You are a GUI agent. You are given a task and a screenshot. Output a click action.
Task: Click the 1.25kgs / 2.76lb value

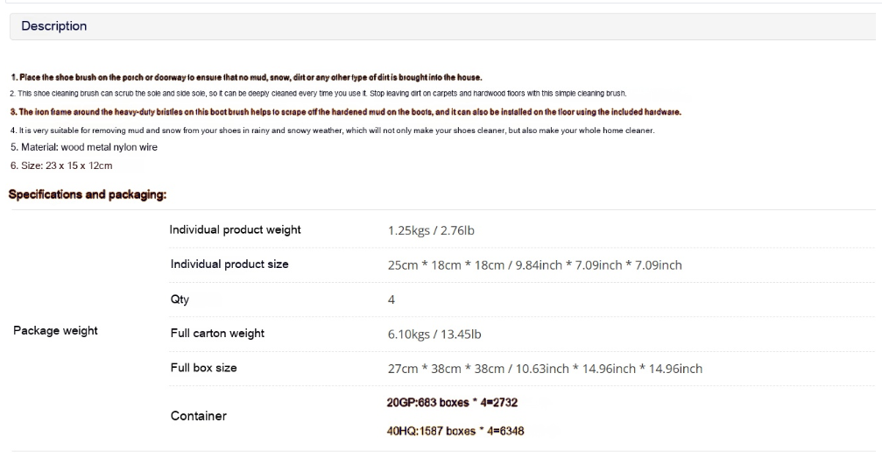(x=431, y=230)
